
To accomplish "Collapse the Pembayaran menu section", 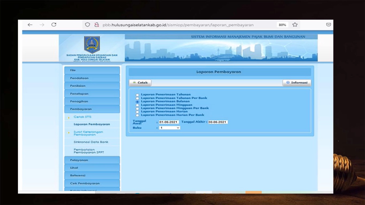I will pos(92,109).
